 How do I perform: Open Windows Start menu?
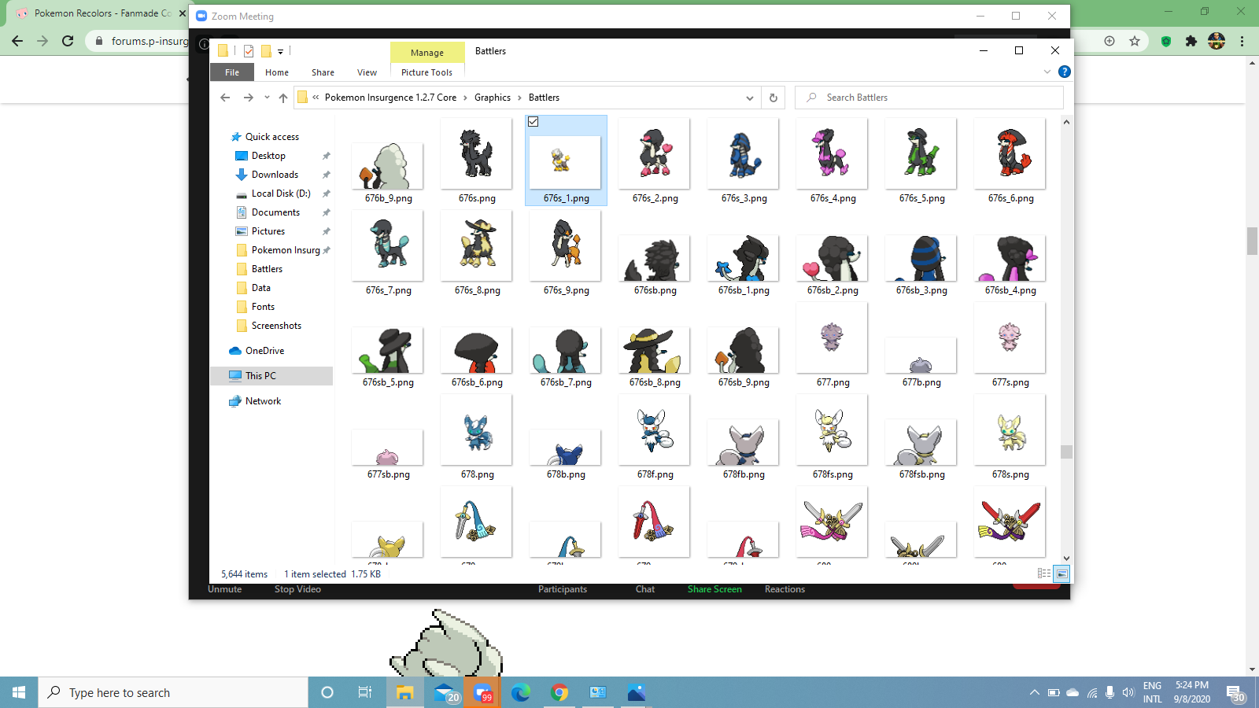19,692
